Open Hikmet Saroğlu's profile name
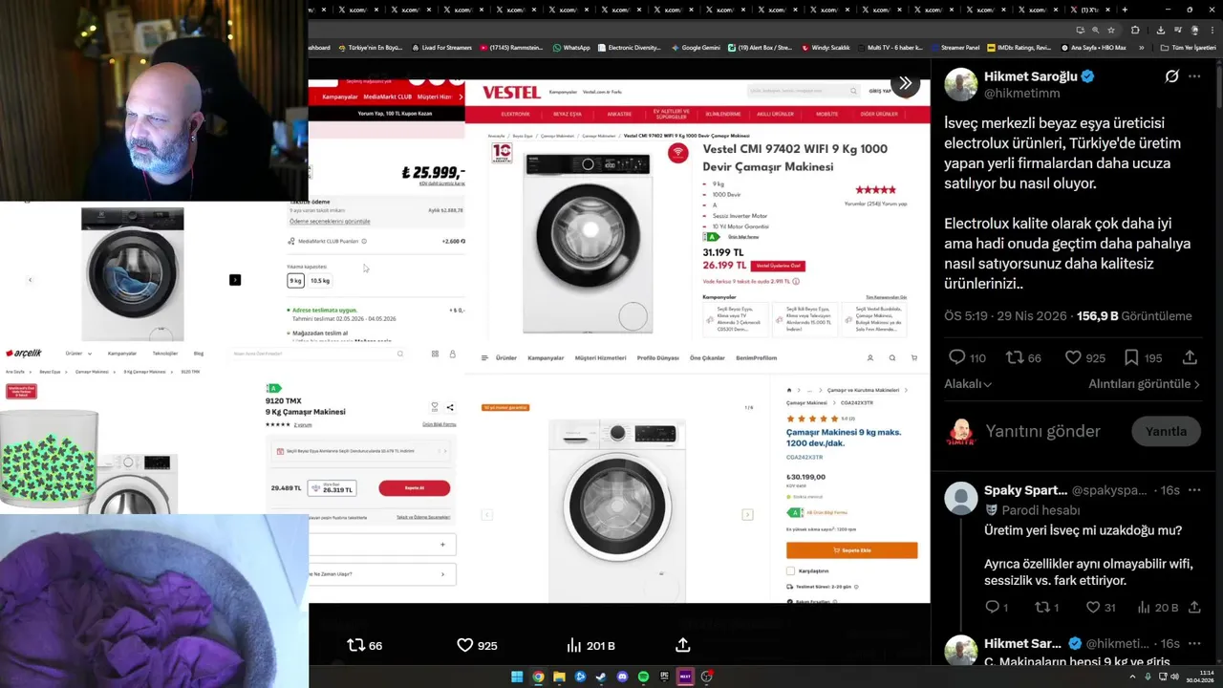 pos(1031,76)
